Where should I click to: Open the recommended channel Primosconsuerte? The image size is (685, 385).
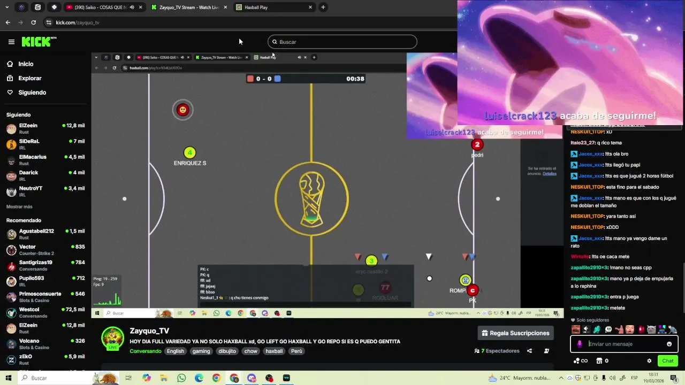pos(45,297)
